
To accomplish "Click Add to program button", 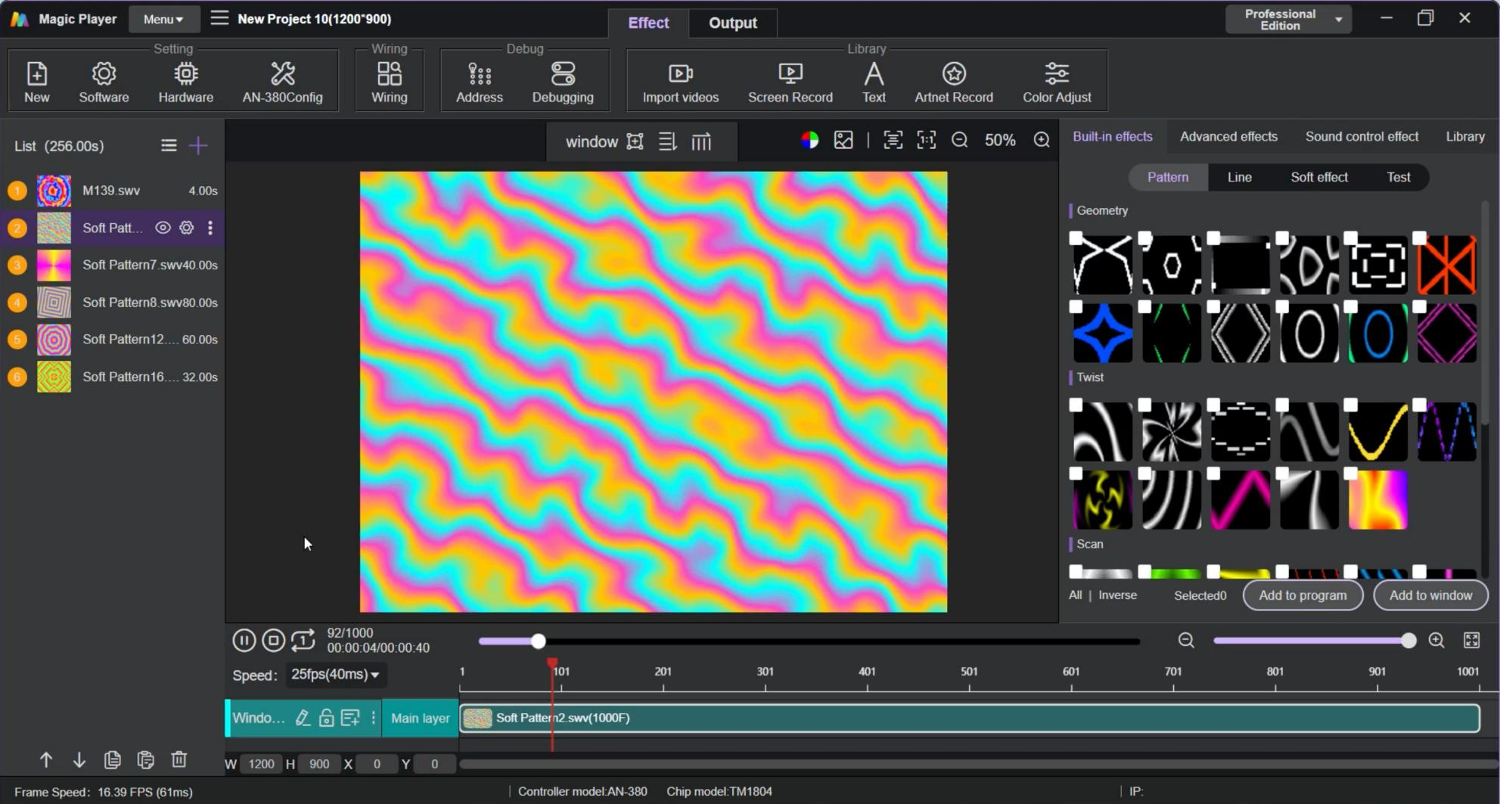I will point(1303,595).
